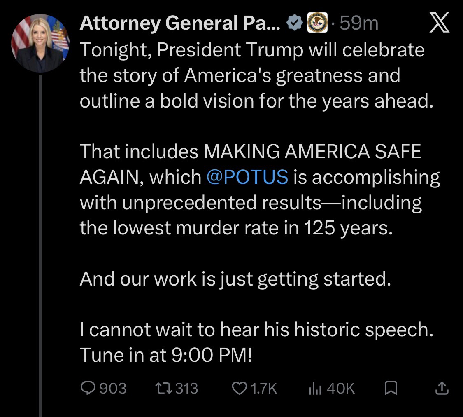Open the 59m post timestamp
Viewport: 463px width, 417px height.
coord(359,24)
